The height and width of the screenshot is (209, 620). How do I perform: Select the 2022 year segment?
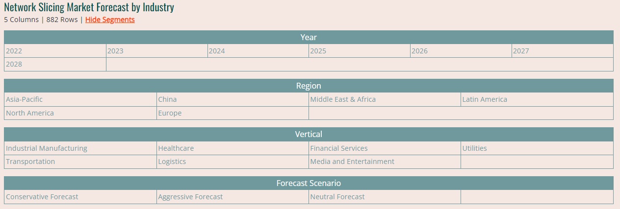click(x=14, y=51)
